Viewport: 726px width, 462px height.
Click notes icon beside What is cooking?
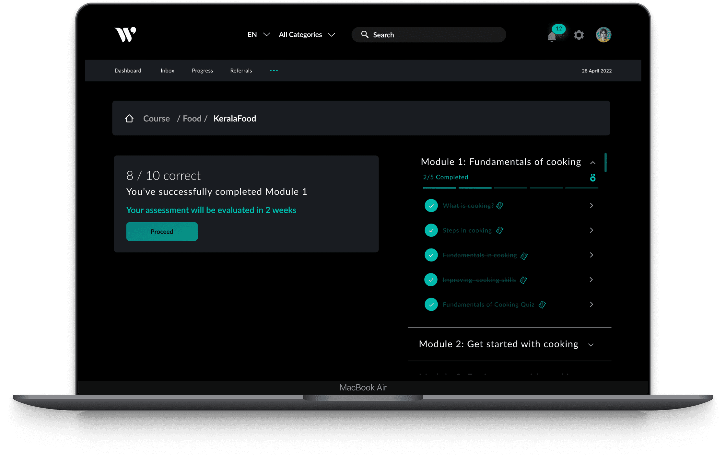(500, 206)
